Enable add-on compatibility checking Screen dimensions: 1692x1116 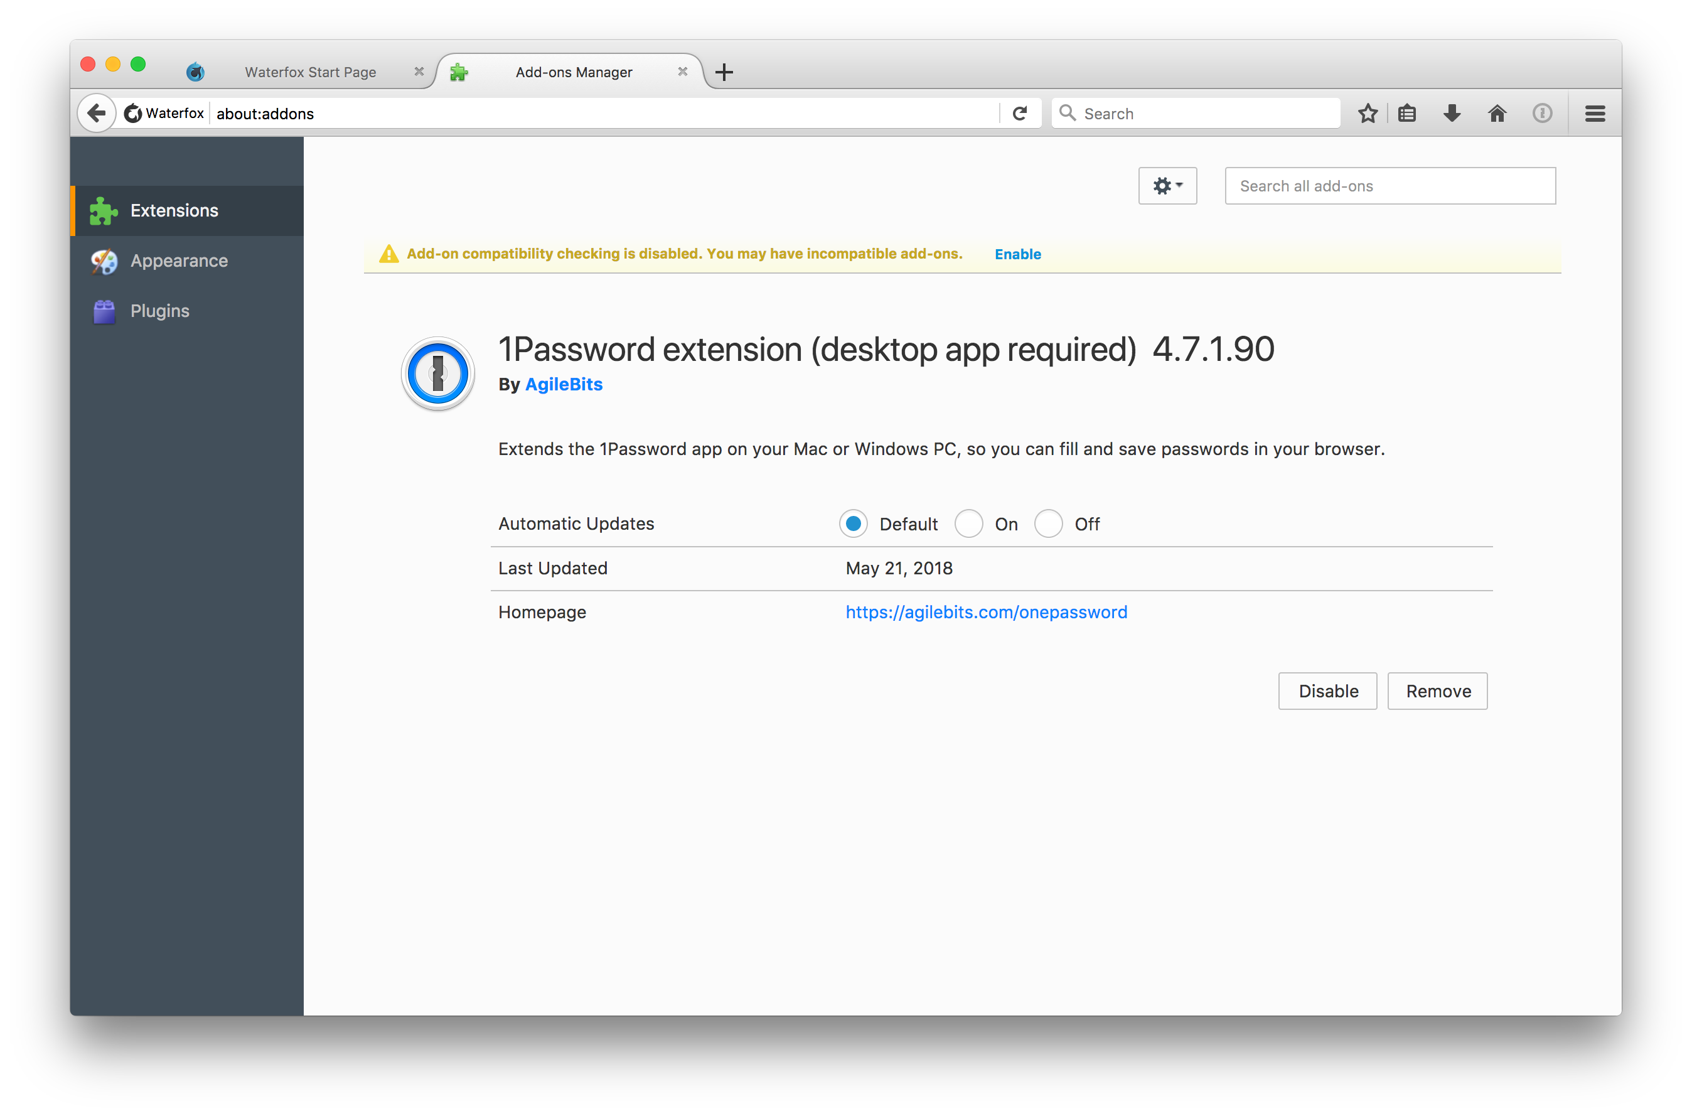click(1017, 254)
